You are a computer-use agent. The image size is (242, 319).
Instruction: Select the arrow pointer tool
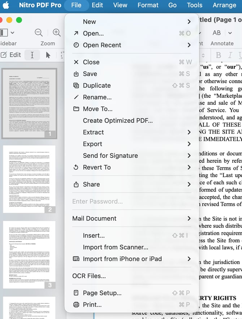pos(48,55)
